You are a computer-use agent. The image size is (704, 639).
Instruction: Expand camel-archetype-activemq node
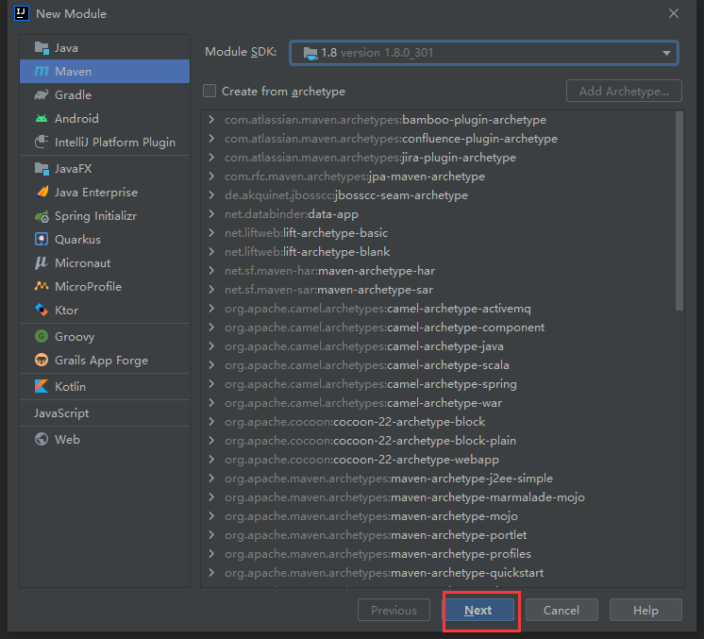211,308
